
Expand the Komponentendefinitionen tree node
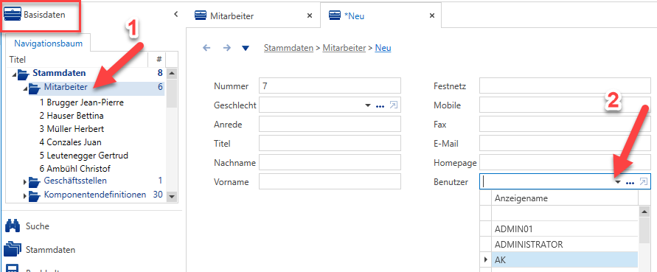[x=25, y=196]
